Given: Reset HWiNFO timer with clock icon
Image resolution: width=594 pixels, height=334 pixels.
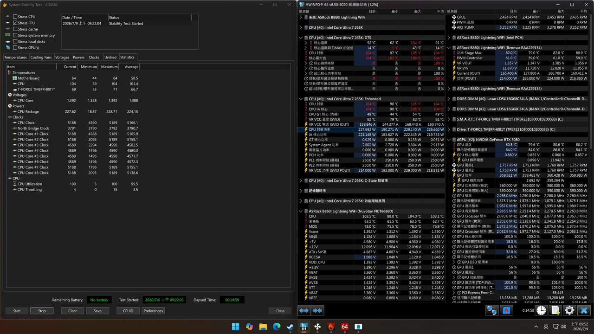Looking at the screenshot, I should [x=542, y=310].
